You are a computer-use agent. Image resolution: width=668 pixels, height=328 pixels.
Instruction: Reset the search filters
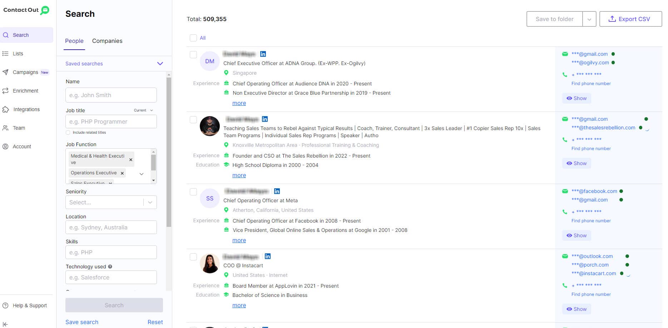(155, 322)
